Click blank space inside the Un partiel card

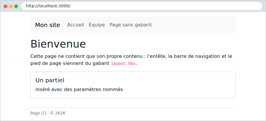coord(178,85)
